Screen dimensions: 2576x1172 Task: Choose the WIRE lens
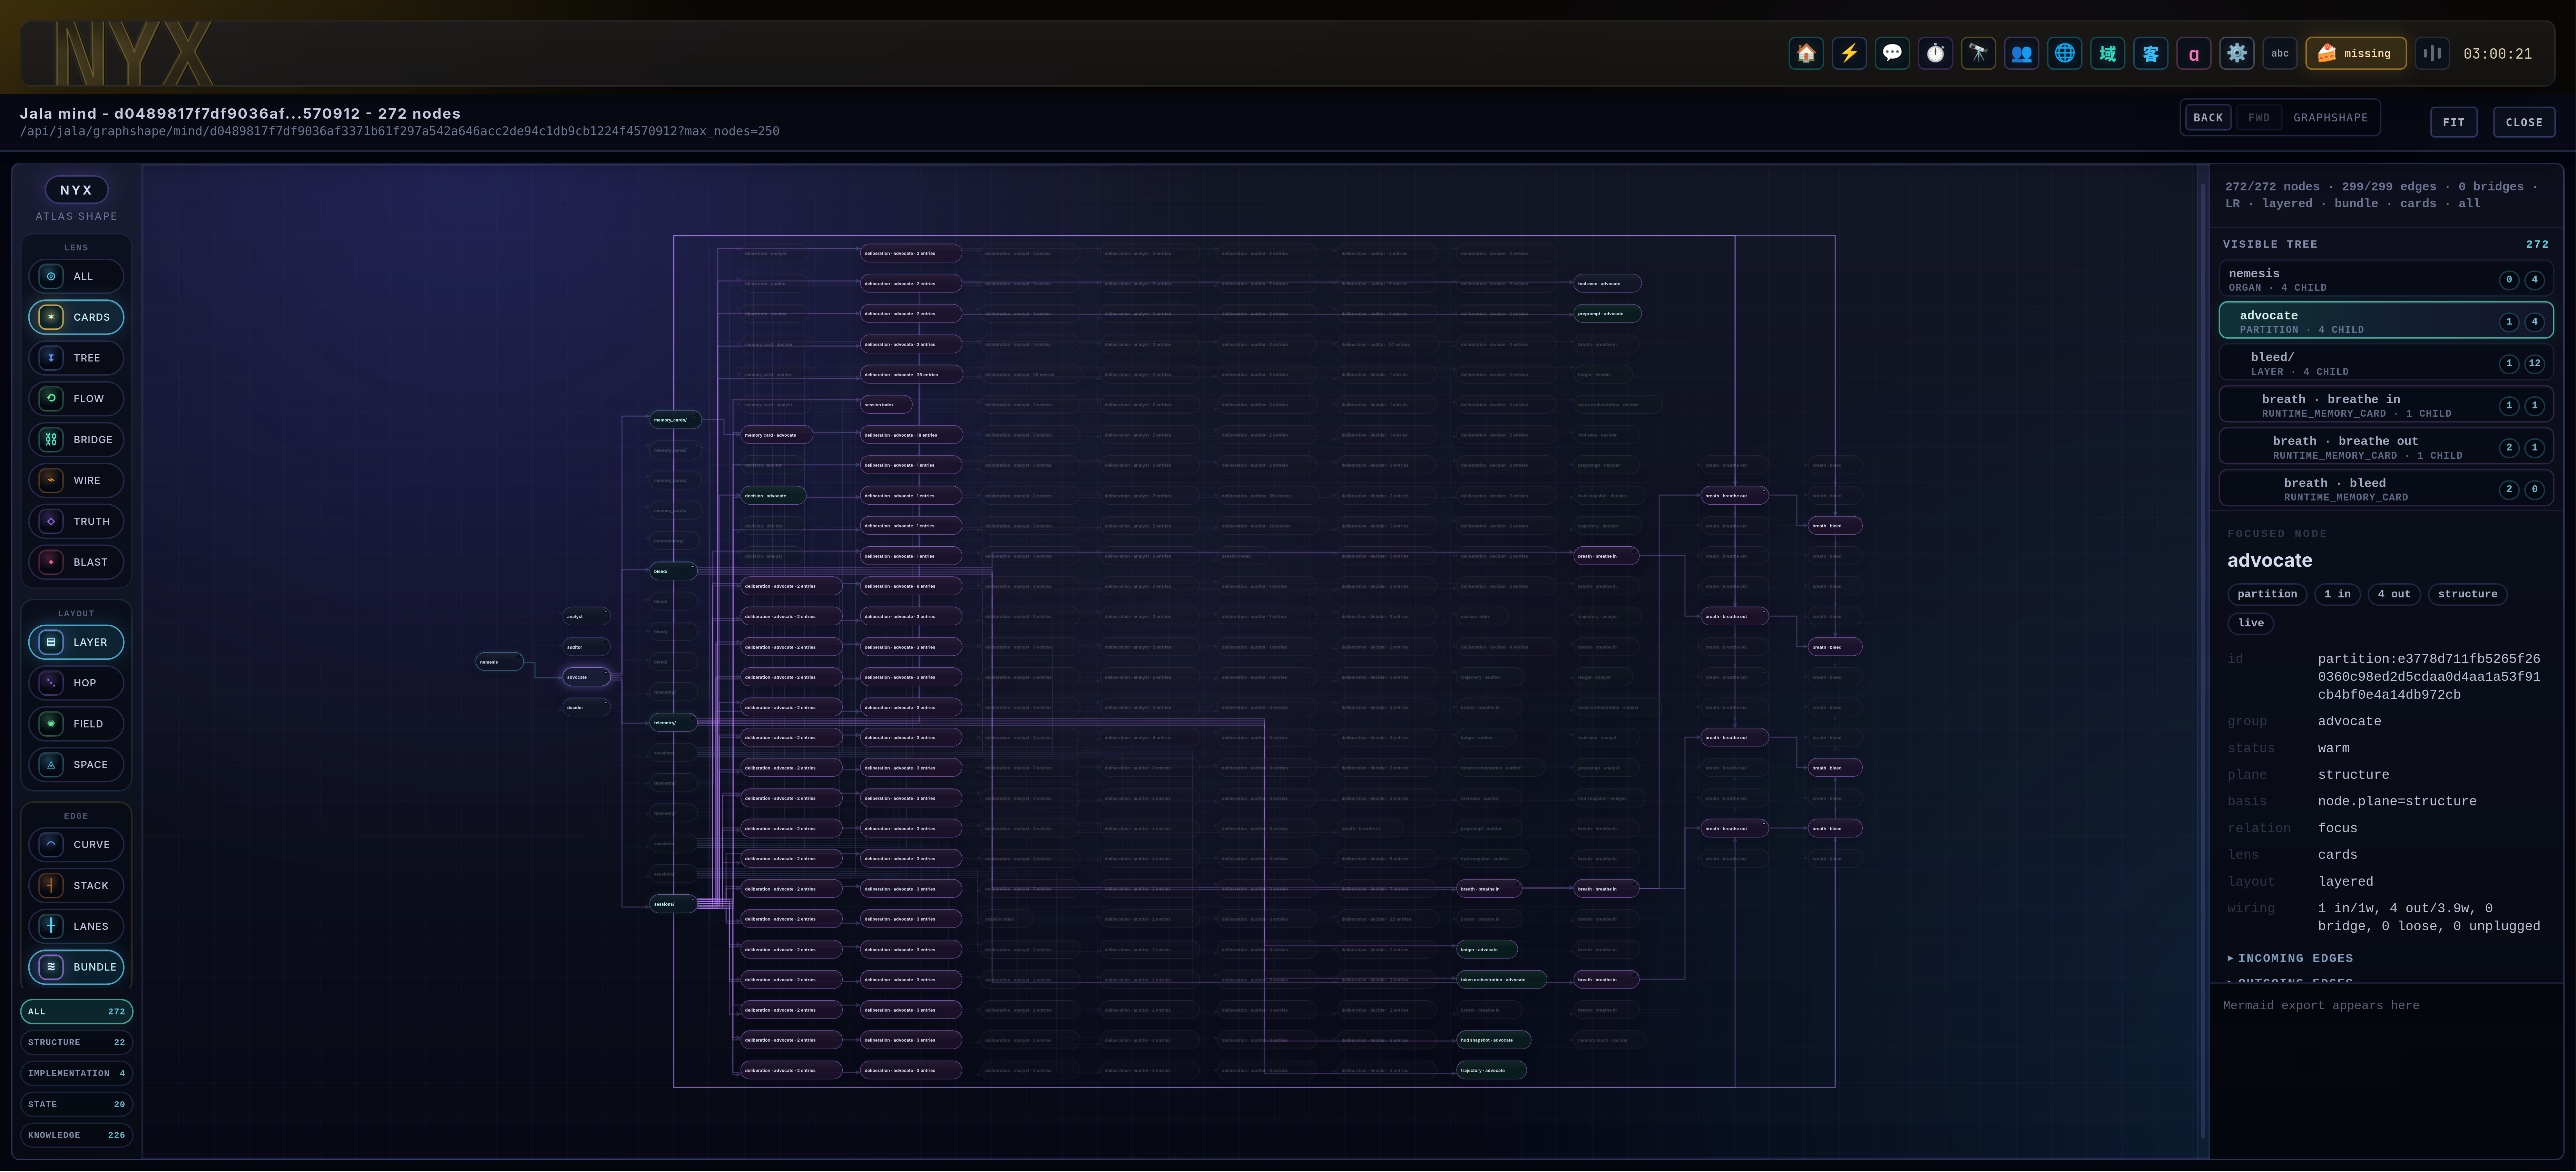[76, 480]
